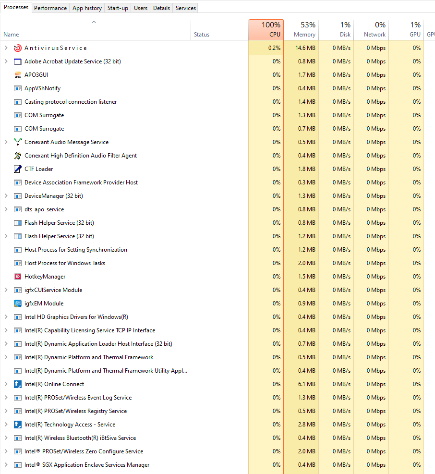Image resolution: width=435 pixels, height=474 pixels.
Task: Select the igfxEM Module process name
Action: click(x=44, y=304)
